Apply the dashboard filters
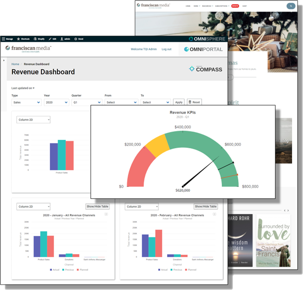This screenshot has width=303, height=290. point(179,102)
